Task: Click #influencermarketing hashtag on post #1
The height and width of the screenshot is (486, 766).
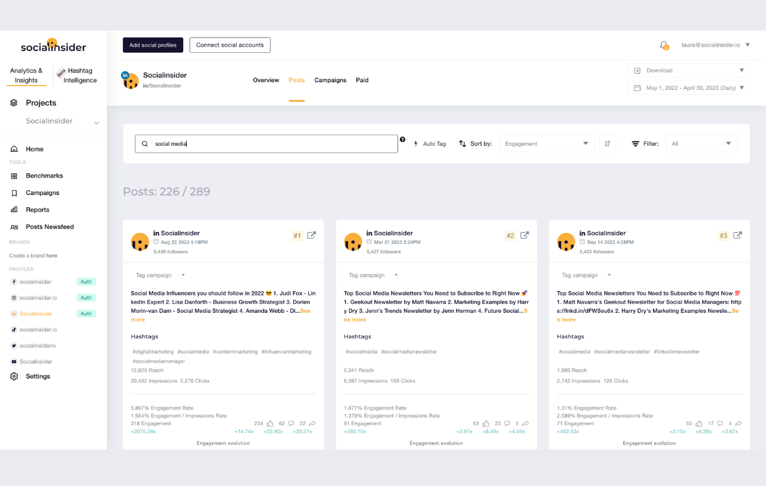Action: [286, 352]
